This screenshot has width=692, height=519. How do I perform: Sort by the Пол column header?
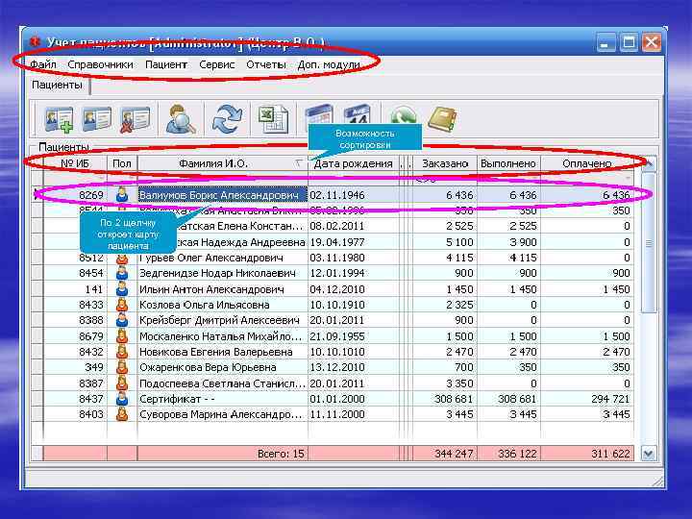(122, 163)
